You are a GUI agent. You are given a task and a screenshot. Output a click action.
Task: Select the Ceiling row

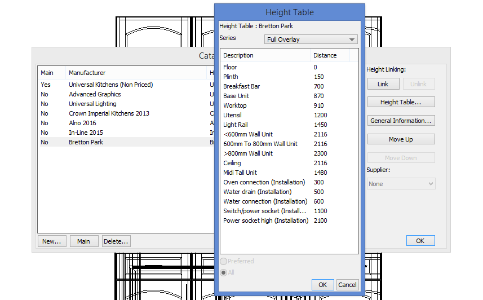(x=289, y=163)
